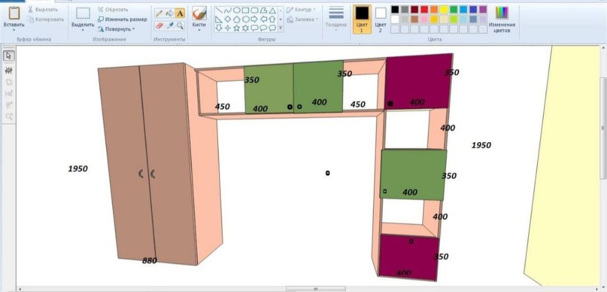Choose the Polygon shape
Viewport: 607px width, 292px height.
[263, 10]
